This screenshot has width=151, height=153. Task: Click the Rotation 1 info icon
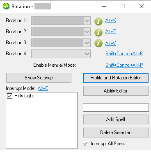pyautogui.click(x=98, y=22)
